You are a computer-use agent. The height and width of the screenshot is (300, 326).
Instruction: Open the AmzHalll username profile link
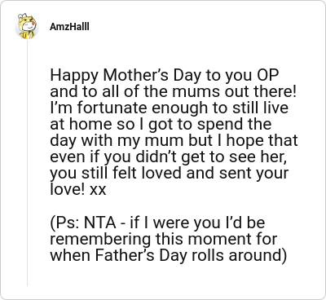69,27
